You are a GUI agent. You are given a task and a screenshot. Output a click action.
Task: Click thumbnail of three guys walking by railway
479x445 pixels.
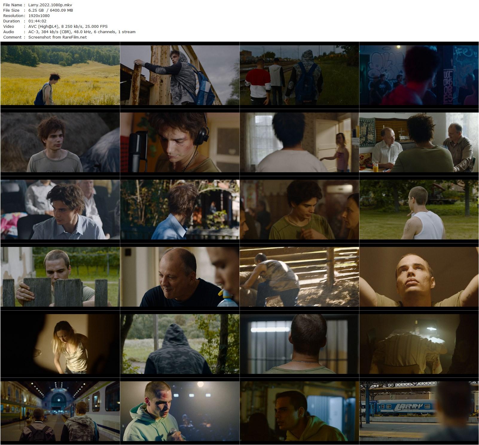(x=299, y=75)
